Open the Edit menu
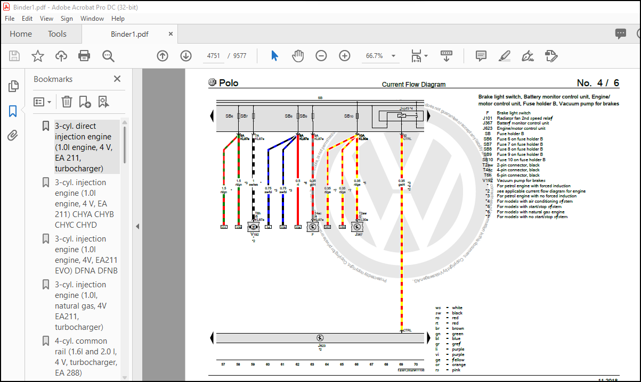The height and width of the screenshot is (382, 641). coord(27,18)
